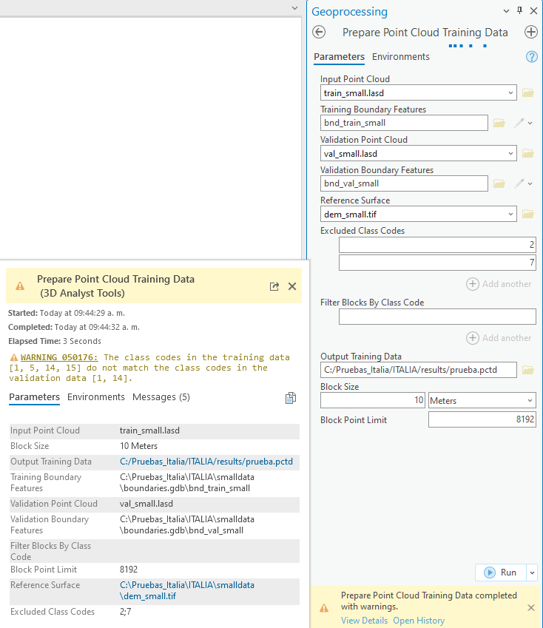Click Open History in warning banner
543x628 pixels.
pyautogui.click(x=419, y=621)
